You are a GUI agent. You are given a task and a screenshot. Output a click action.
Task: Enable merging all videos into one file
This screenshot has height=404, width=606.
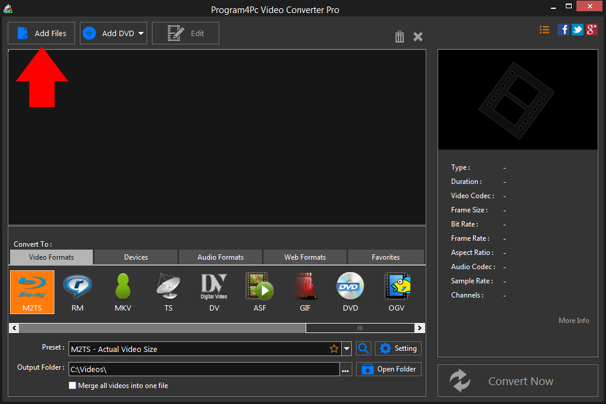pyautogui.click(x=72, y=385)
